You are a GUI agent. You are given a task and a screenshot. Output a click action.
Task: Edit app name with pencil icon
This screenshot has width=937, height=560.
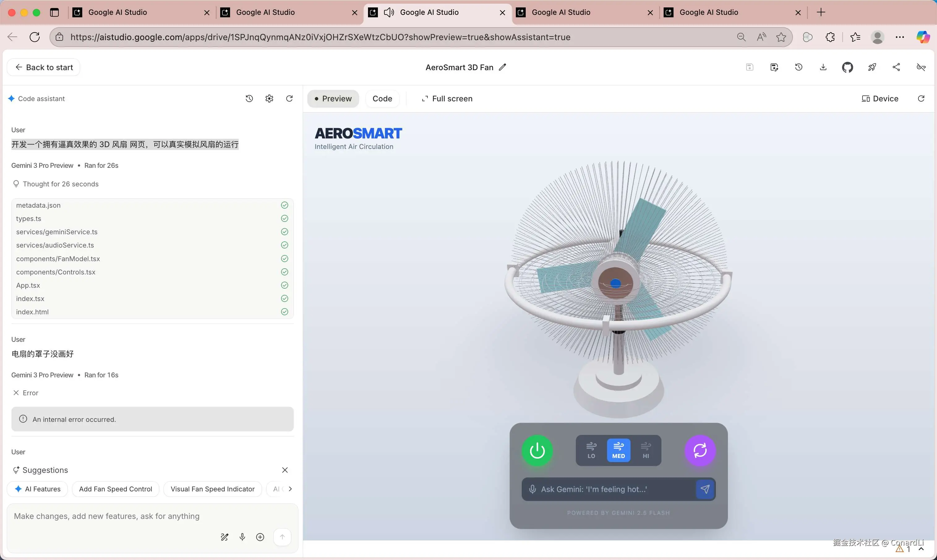[502, 68]
